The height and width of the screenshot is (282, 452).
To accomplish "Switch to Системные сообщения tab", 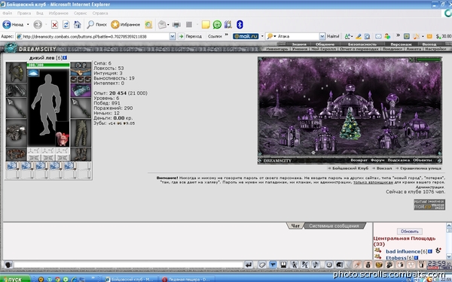I will (334, 226).
